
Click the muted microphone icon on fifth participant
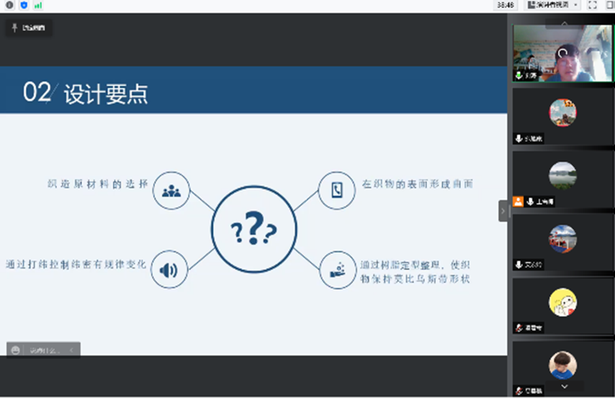(x=518, y=328)
